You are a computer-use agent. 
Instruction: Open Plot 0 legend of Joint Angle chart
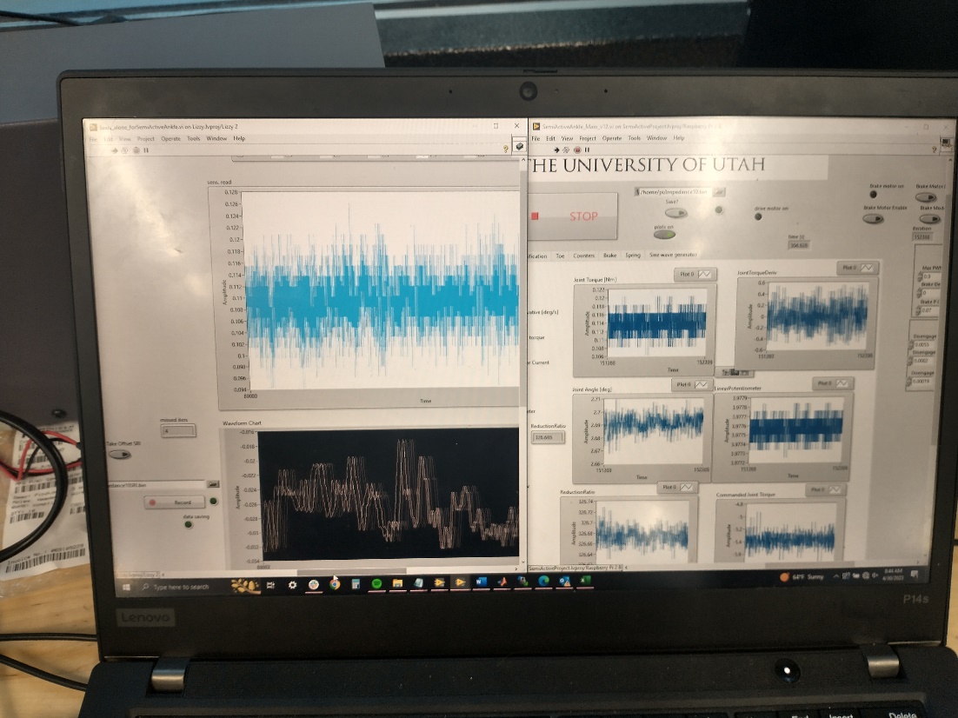click(692, 384)
